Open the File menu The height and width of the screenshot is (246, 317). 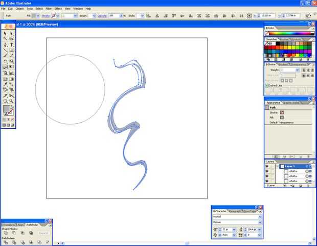pos(3,9)
